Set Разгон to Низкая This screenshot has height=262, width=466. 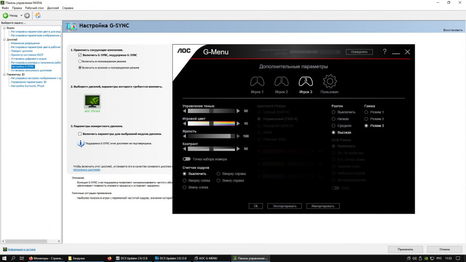click(x=334, y=119)
